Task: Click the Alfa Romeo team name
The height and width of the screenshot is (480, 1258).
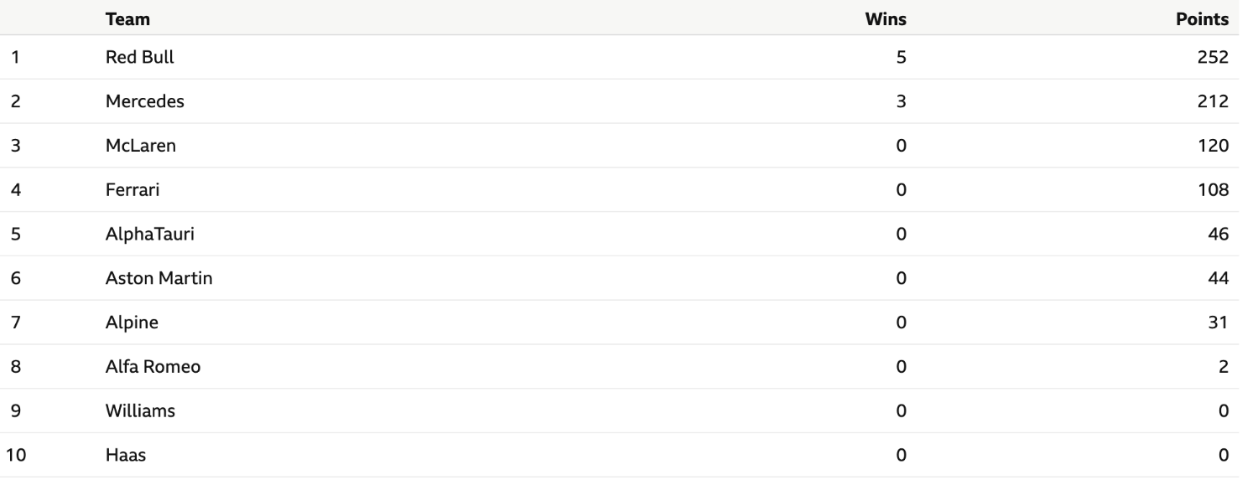Action: pyautogui.click(x=153, y=367)
